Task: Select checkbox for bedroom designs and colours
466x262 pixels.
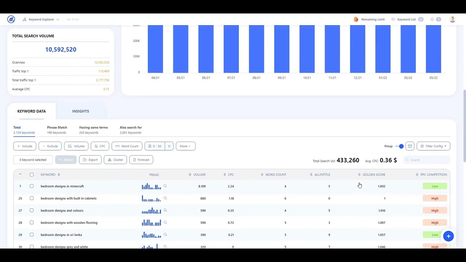Action: 32,210
